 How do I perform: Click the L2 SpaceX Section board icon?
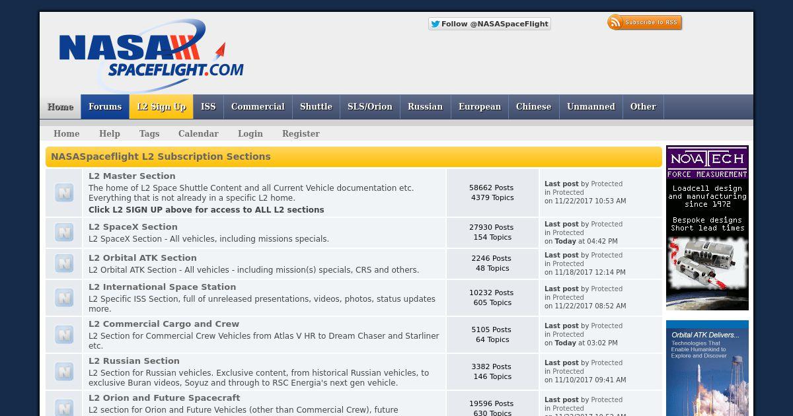point(64,232)
